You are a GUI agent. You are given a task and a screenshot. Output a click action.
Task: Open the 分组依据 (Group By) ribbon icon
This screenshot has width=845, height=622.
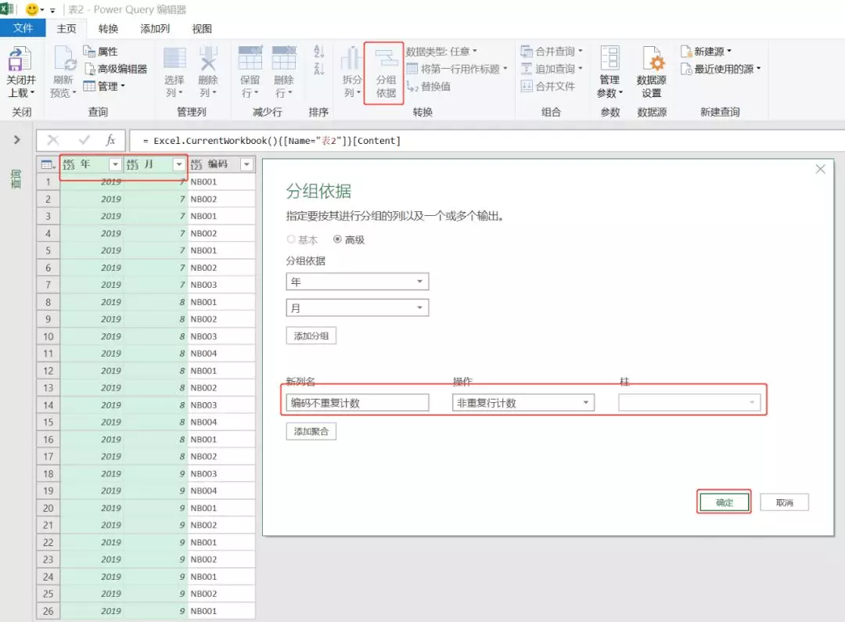[x=384, y=70]
